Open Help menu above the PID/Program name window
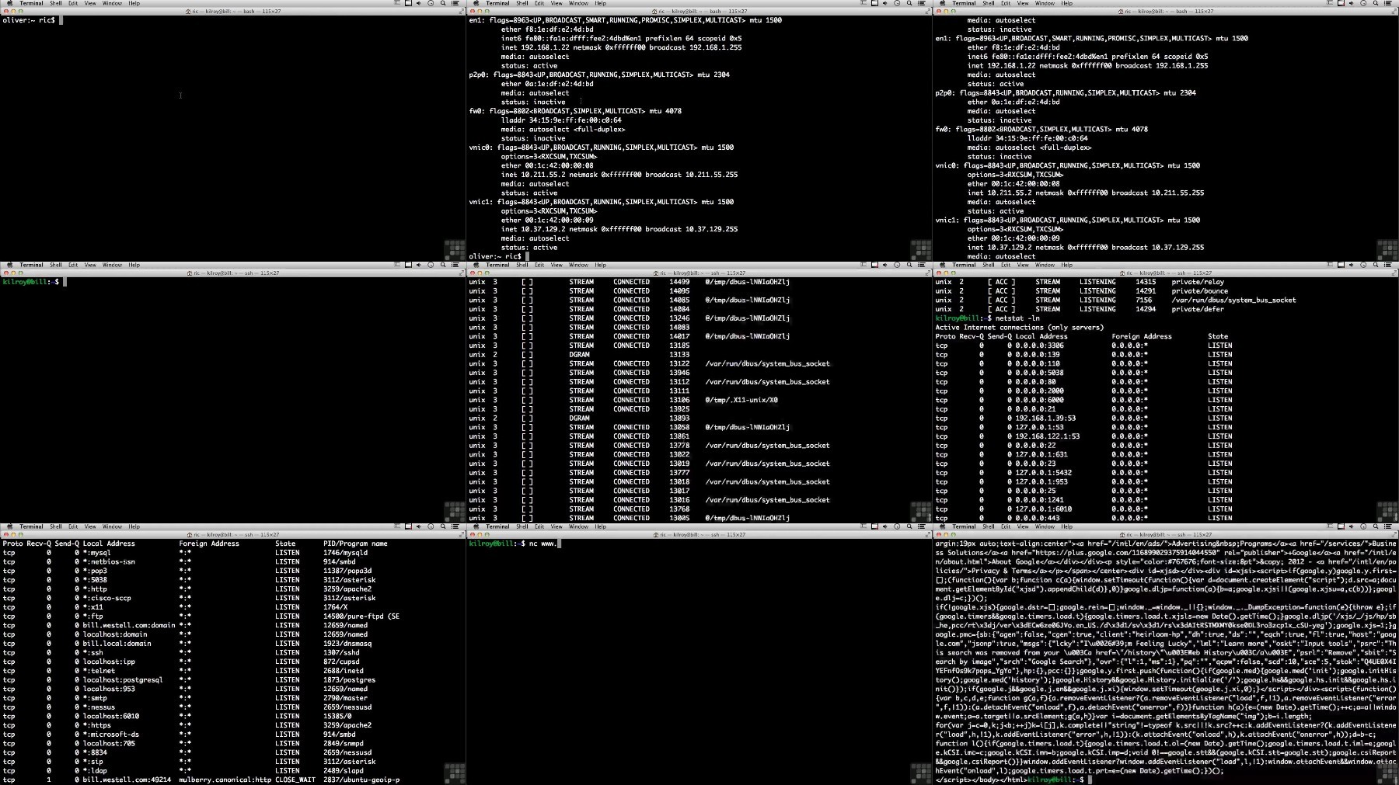Screen dimensions: 1399x785 click(134, 526)
